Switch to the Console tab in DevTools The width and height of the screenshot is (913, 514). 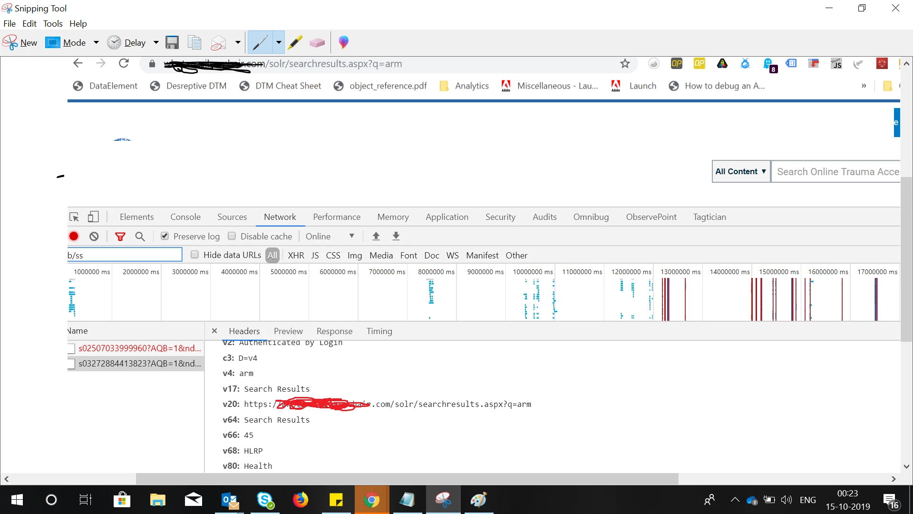[x=185, y=217]
